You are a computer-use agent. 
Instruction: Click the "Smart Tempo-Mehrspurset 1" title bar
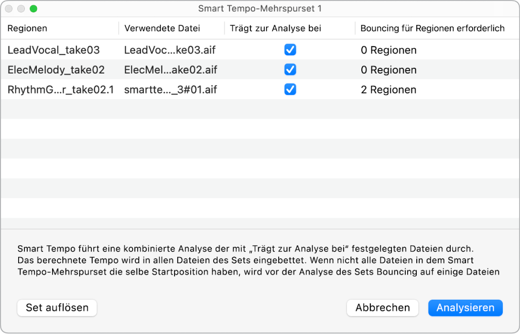(260, 9)
